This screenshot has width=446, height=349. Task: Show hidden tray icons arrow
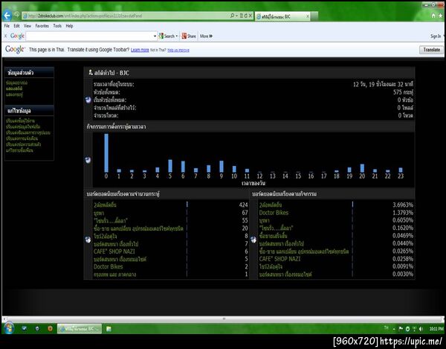(x=394, y=329)
